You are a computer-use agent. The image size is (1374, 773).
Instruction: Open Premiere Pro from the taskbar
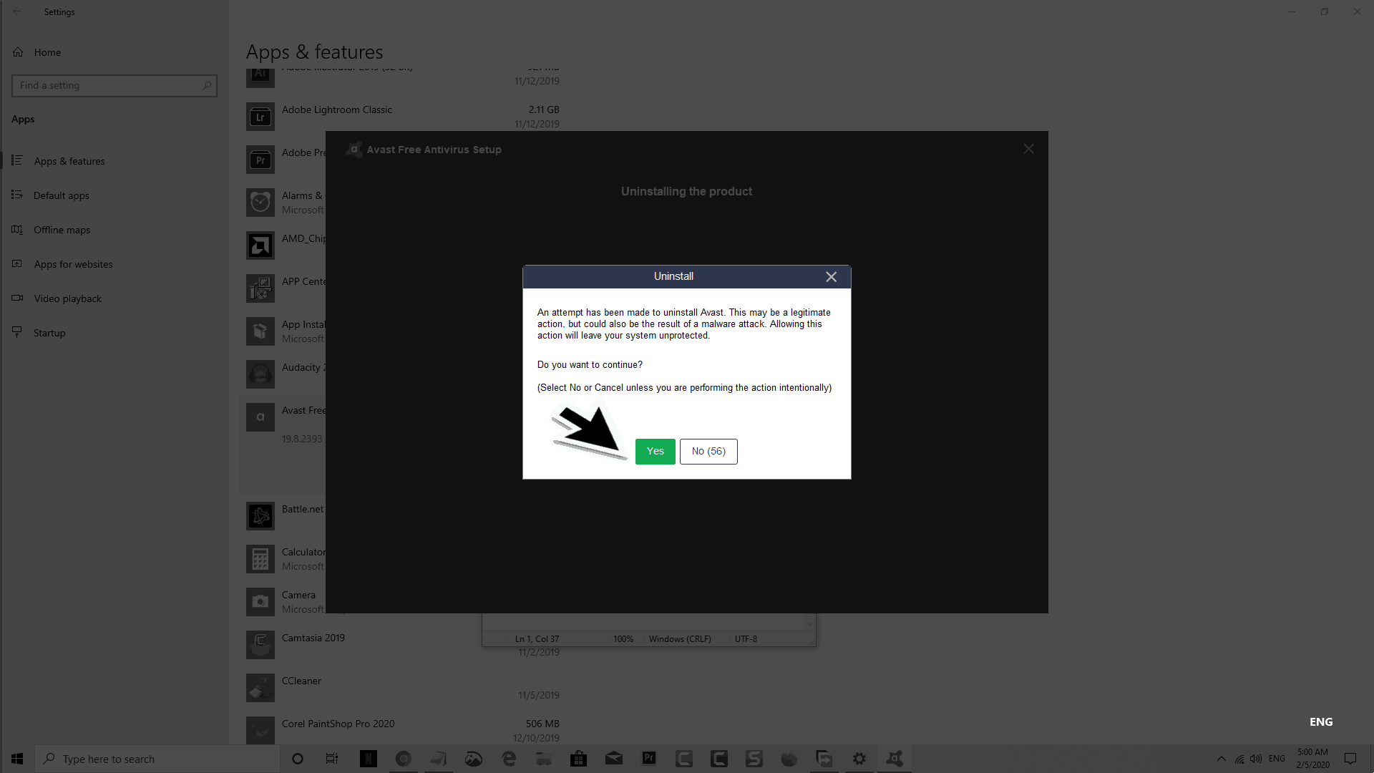pos(649,759)
